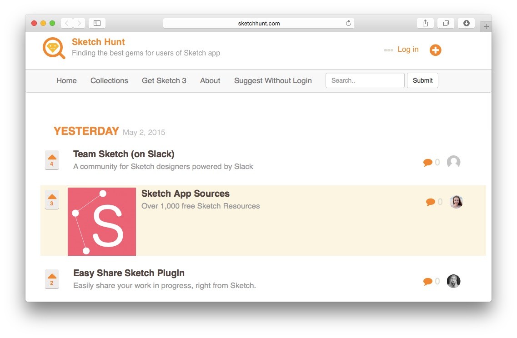Open the Sketch App Sources pink thumbnail

(x=102, y=222)
